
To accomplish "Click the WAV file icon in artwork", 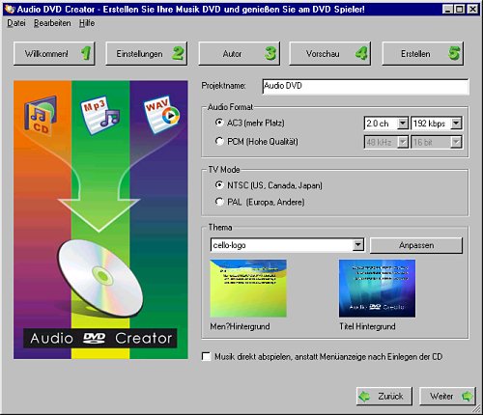I will point(161,114).
